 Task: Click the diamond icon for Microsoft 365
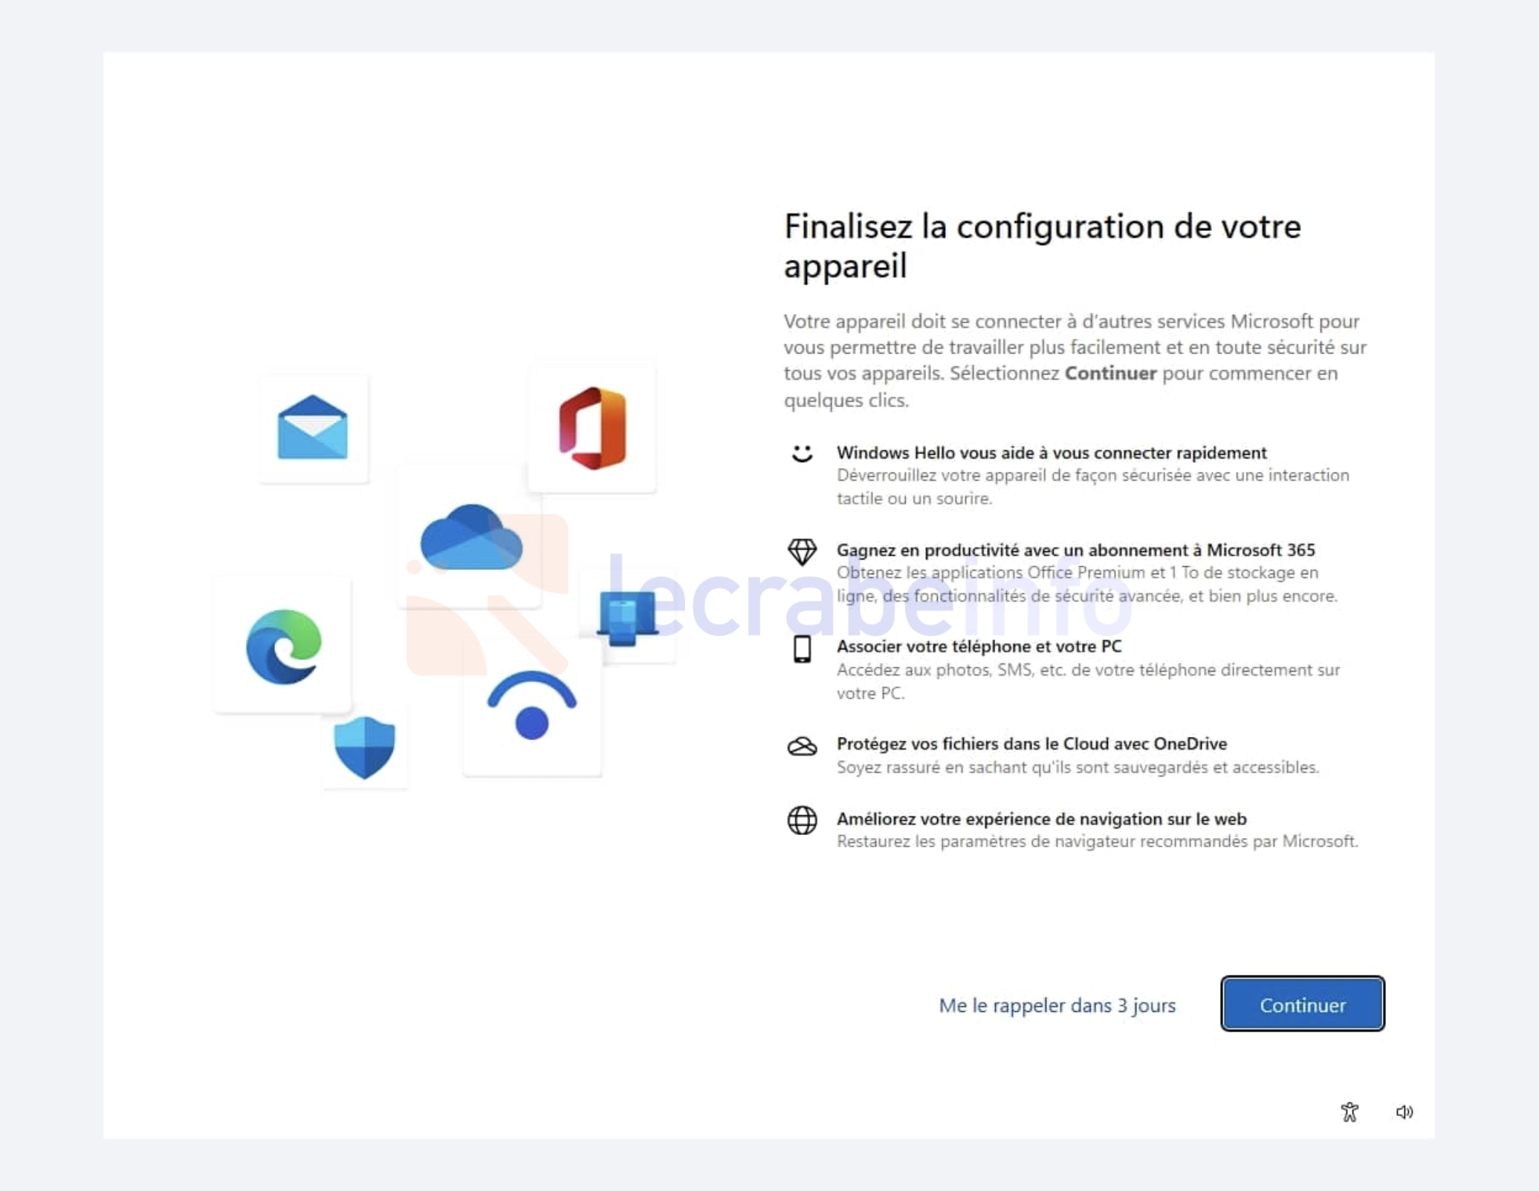tap(802, 551)
